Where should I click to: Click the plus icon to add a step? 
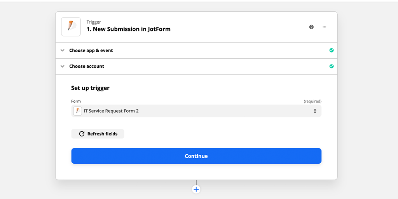click(196, 189)
